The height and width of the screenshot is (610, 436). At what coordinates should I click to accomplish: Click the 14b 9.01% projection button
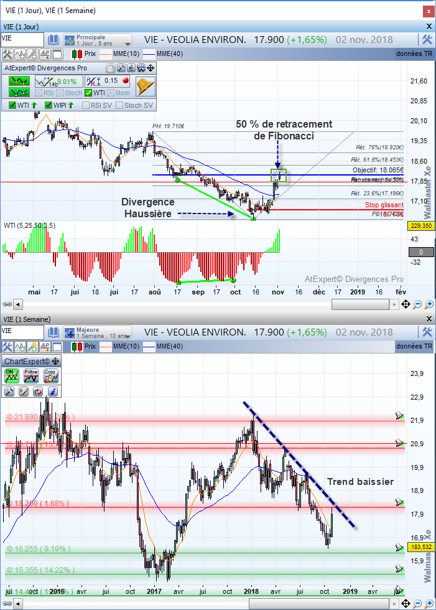click(58, 82)
